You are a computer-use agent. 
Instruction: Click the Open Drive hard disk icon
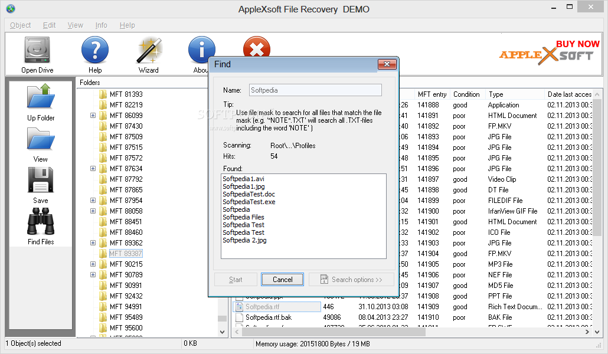pos(37,50)
